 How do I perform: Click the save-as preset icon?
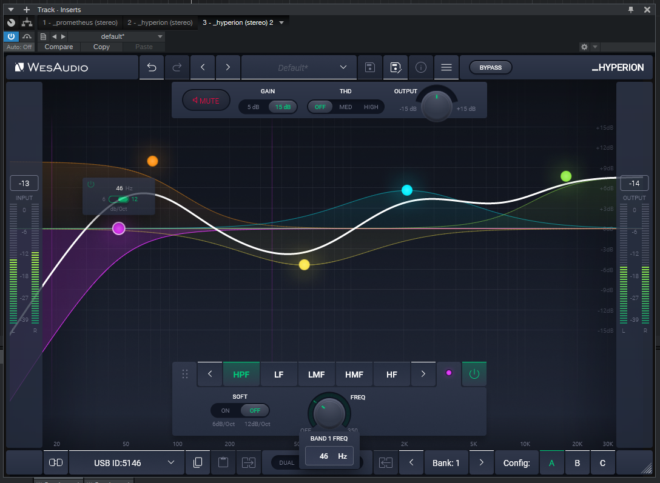coord(395,67)
